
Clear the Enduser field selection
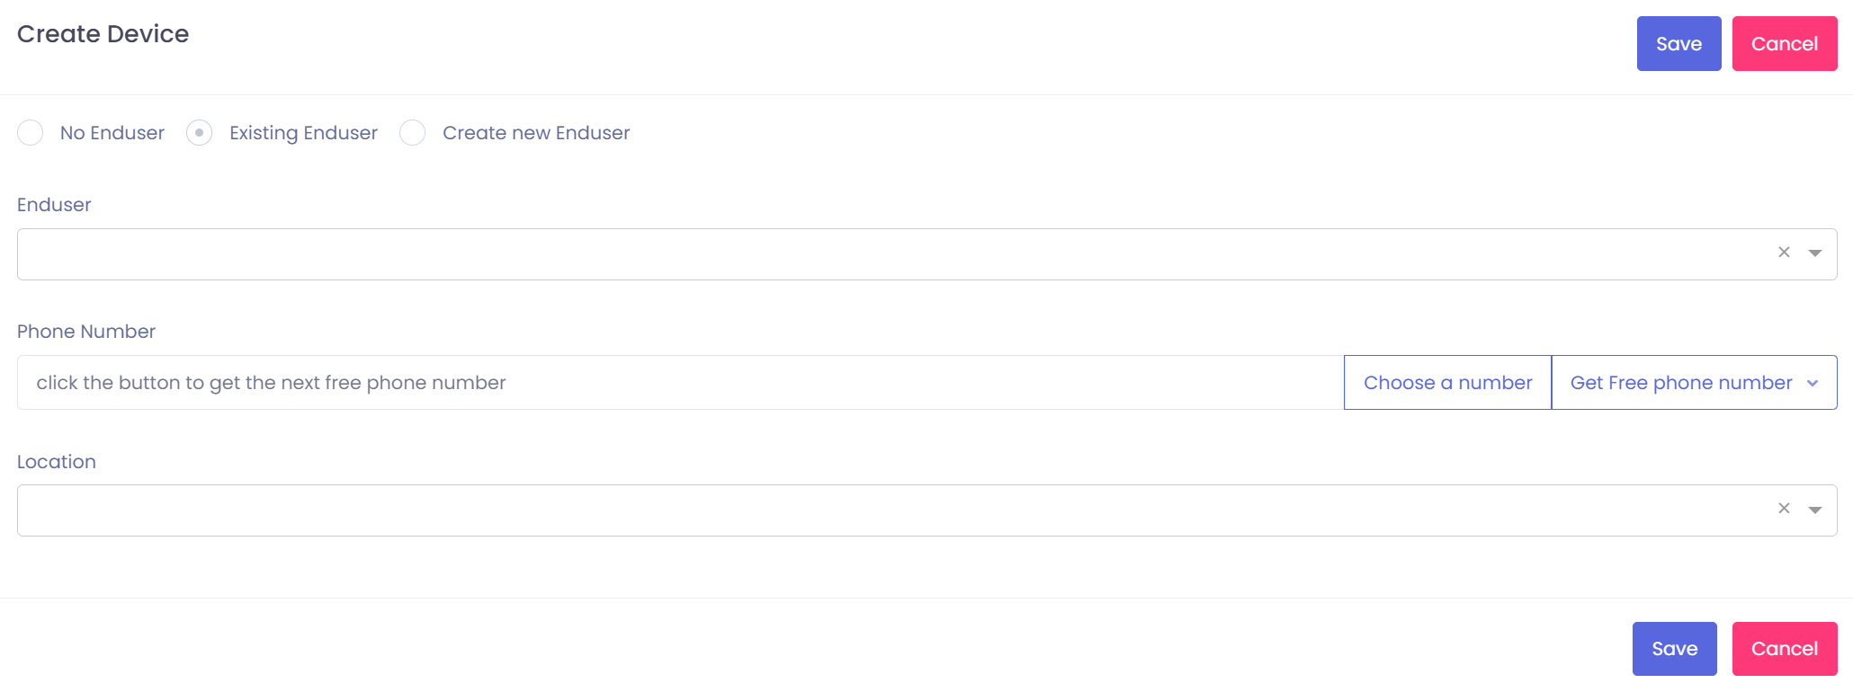click(x=1784, y=253)
